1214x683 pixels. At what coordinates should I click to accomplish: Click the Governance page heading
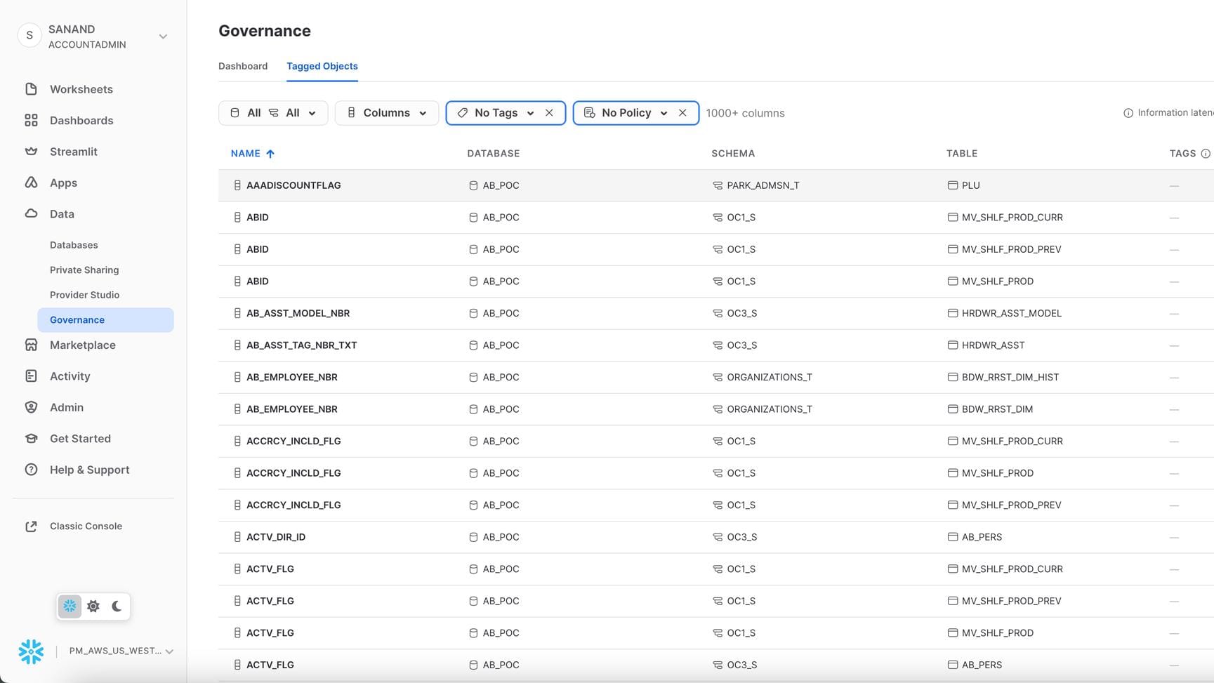(x=265, y=31)
